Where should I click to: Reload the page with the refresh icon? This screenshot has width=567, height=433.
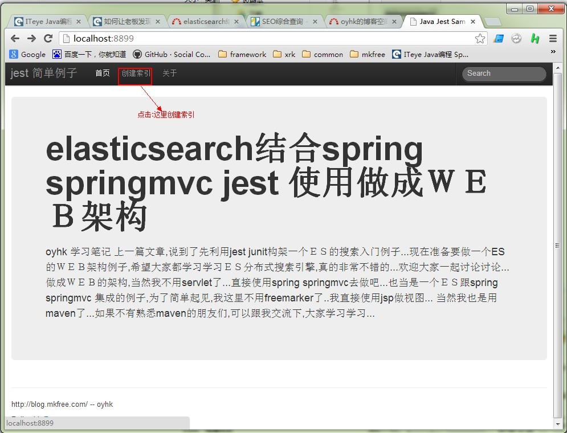click(x=48, y=38)
